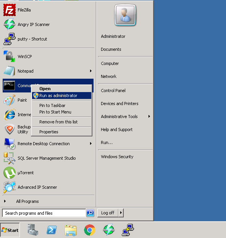Click the Start button

coord(10,230)
